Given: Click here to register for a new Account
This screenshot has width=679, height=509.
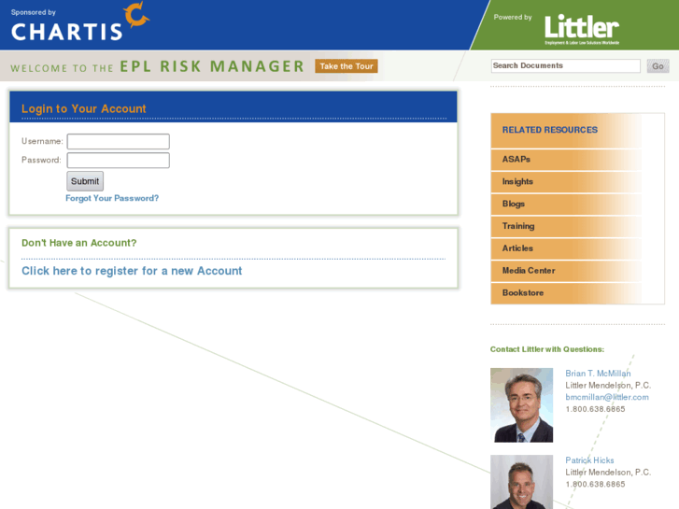Looking at the screenshot, I should (132, 271).
